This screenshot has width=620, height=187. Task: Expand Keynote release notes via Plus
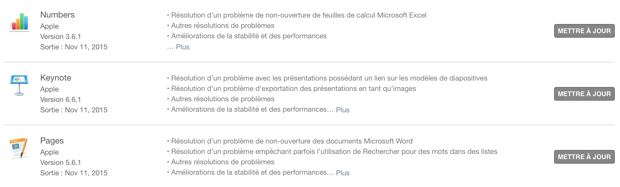[342, 110]
